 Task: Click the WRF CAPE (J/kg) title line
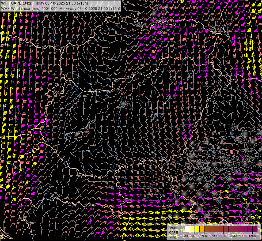coord(44,3)
